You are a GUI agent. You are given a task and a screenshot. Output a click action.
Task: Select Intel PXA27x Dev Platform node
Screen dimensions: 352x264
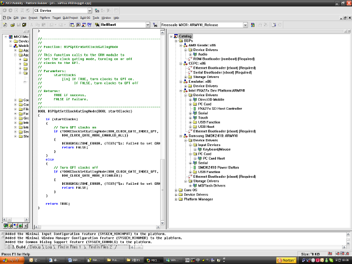216,90
